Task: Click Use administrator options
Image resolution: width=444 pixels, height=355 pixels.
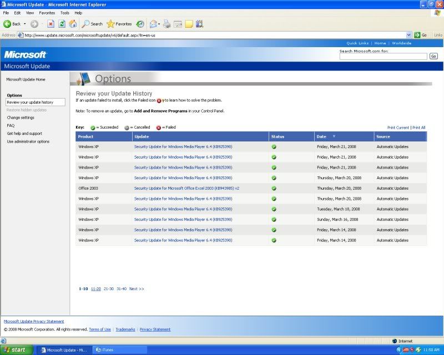Action: [28, 141]
